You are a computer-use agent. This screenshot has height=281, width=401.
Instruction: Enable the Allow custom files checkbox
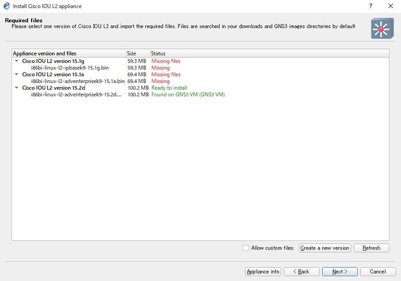coord(246,248)
